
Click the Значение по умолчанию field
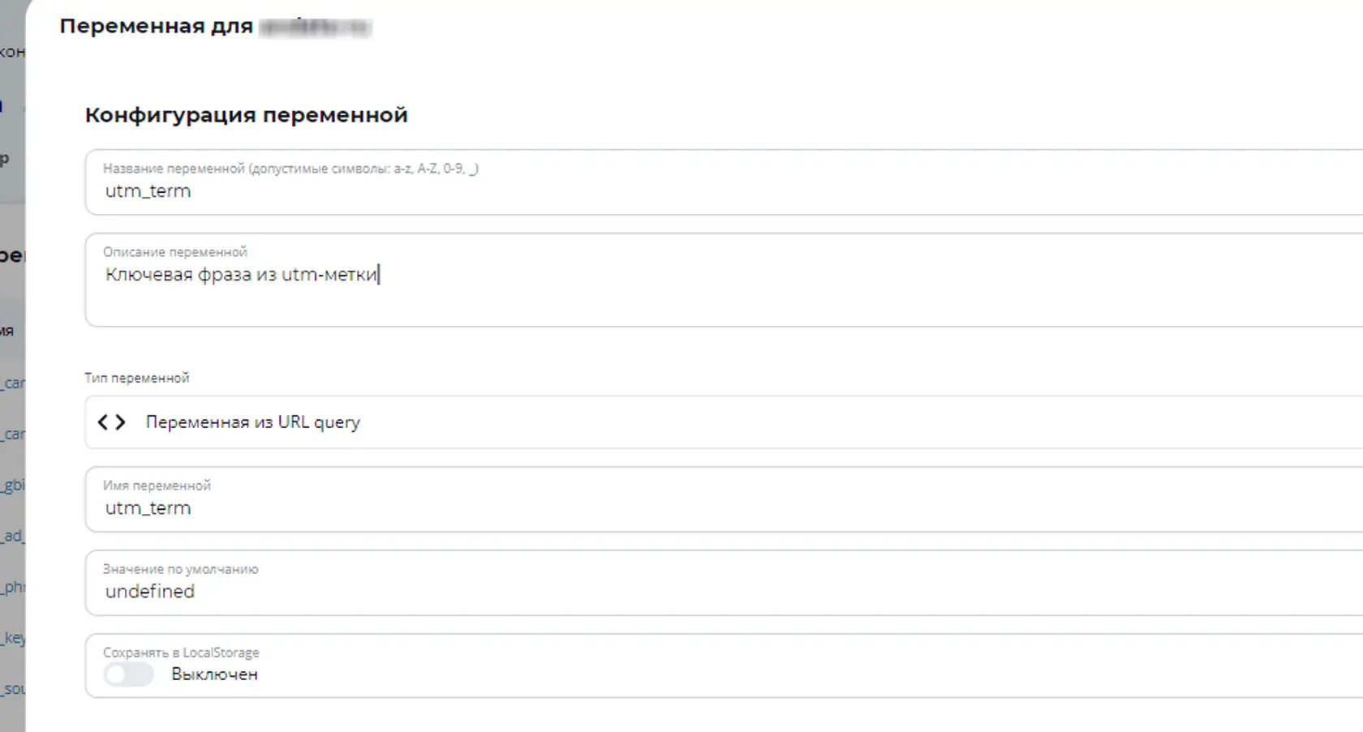pyautogui.click(x=724, y=583)
